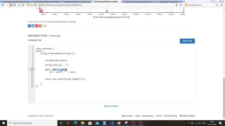Close the Reverse Words in a String tab
Viewport: 225px width, 126px height.
pyautogui.click(x=121, y=1)
